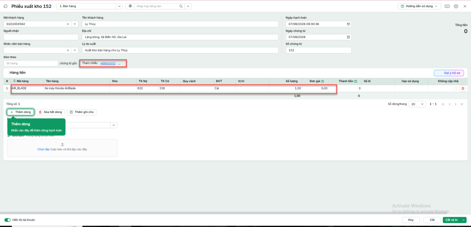
Task: Click the Tên khách hàng field Ly Thủy
Action: click(180, 24)
